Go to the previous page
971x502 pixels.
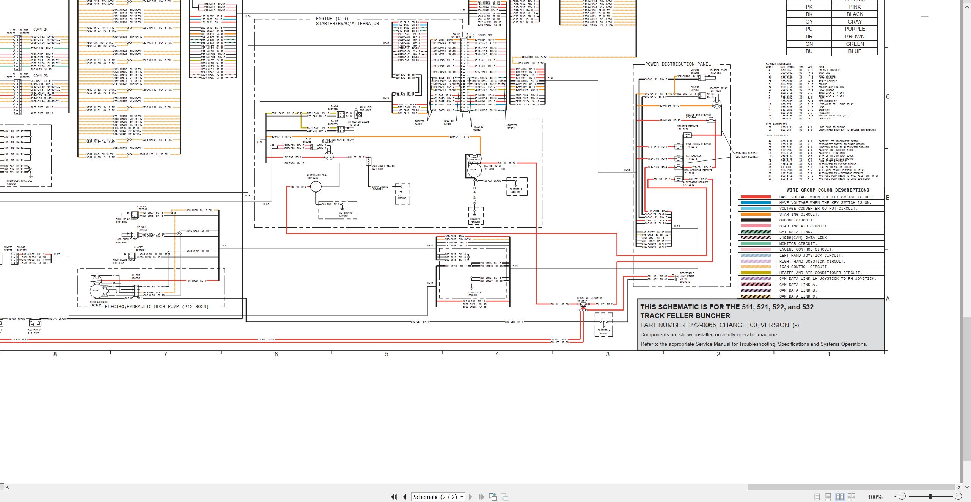point(405,497)
